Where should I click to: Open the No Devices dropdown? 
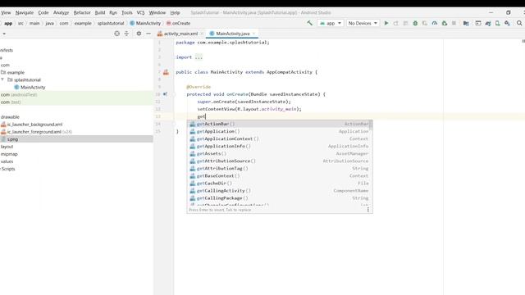[x=363, y=23]
